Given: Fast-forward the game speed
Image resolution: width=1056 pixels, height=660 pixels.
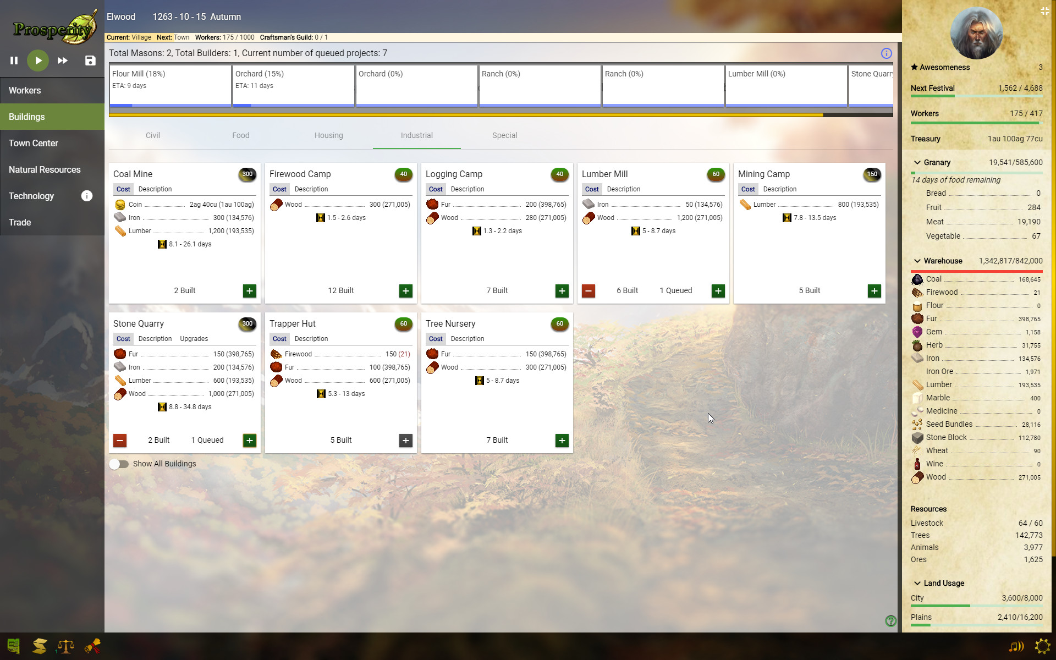Looking at the screenshot, I should coord(62,61).
